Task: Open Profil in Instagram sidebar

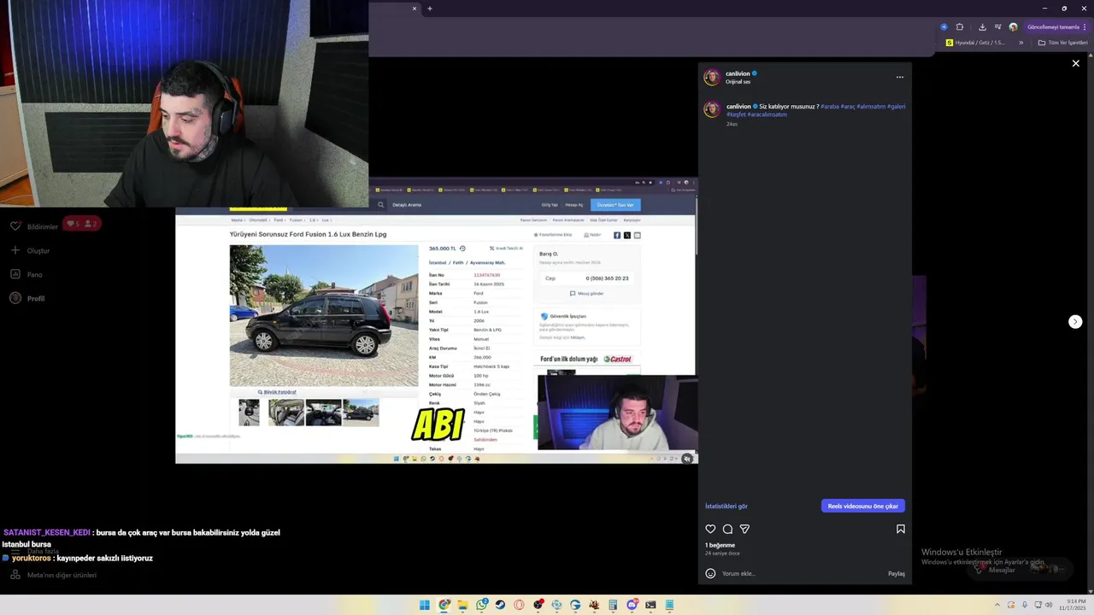Action: 27,298
